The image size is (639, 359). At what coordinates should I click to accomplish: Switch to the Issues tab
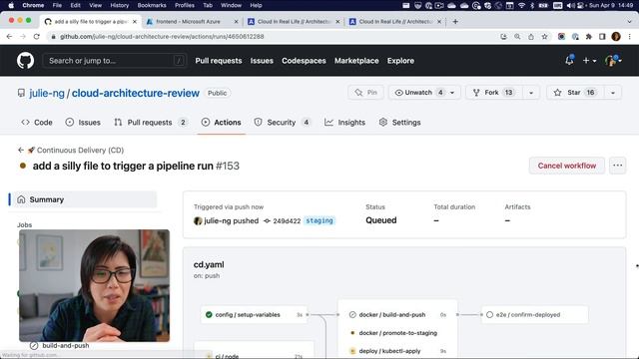point(83,122)
